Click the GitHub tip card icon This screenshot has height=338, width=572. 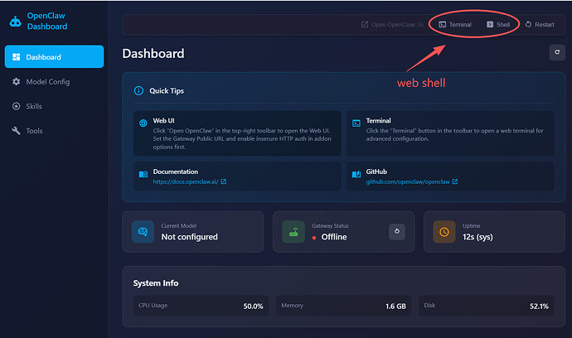(356, 174)
